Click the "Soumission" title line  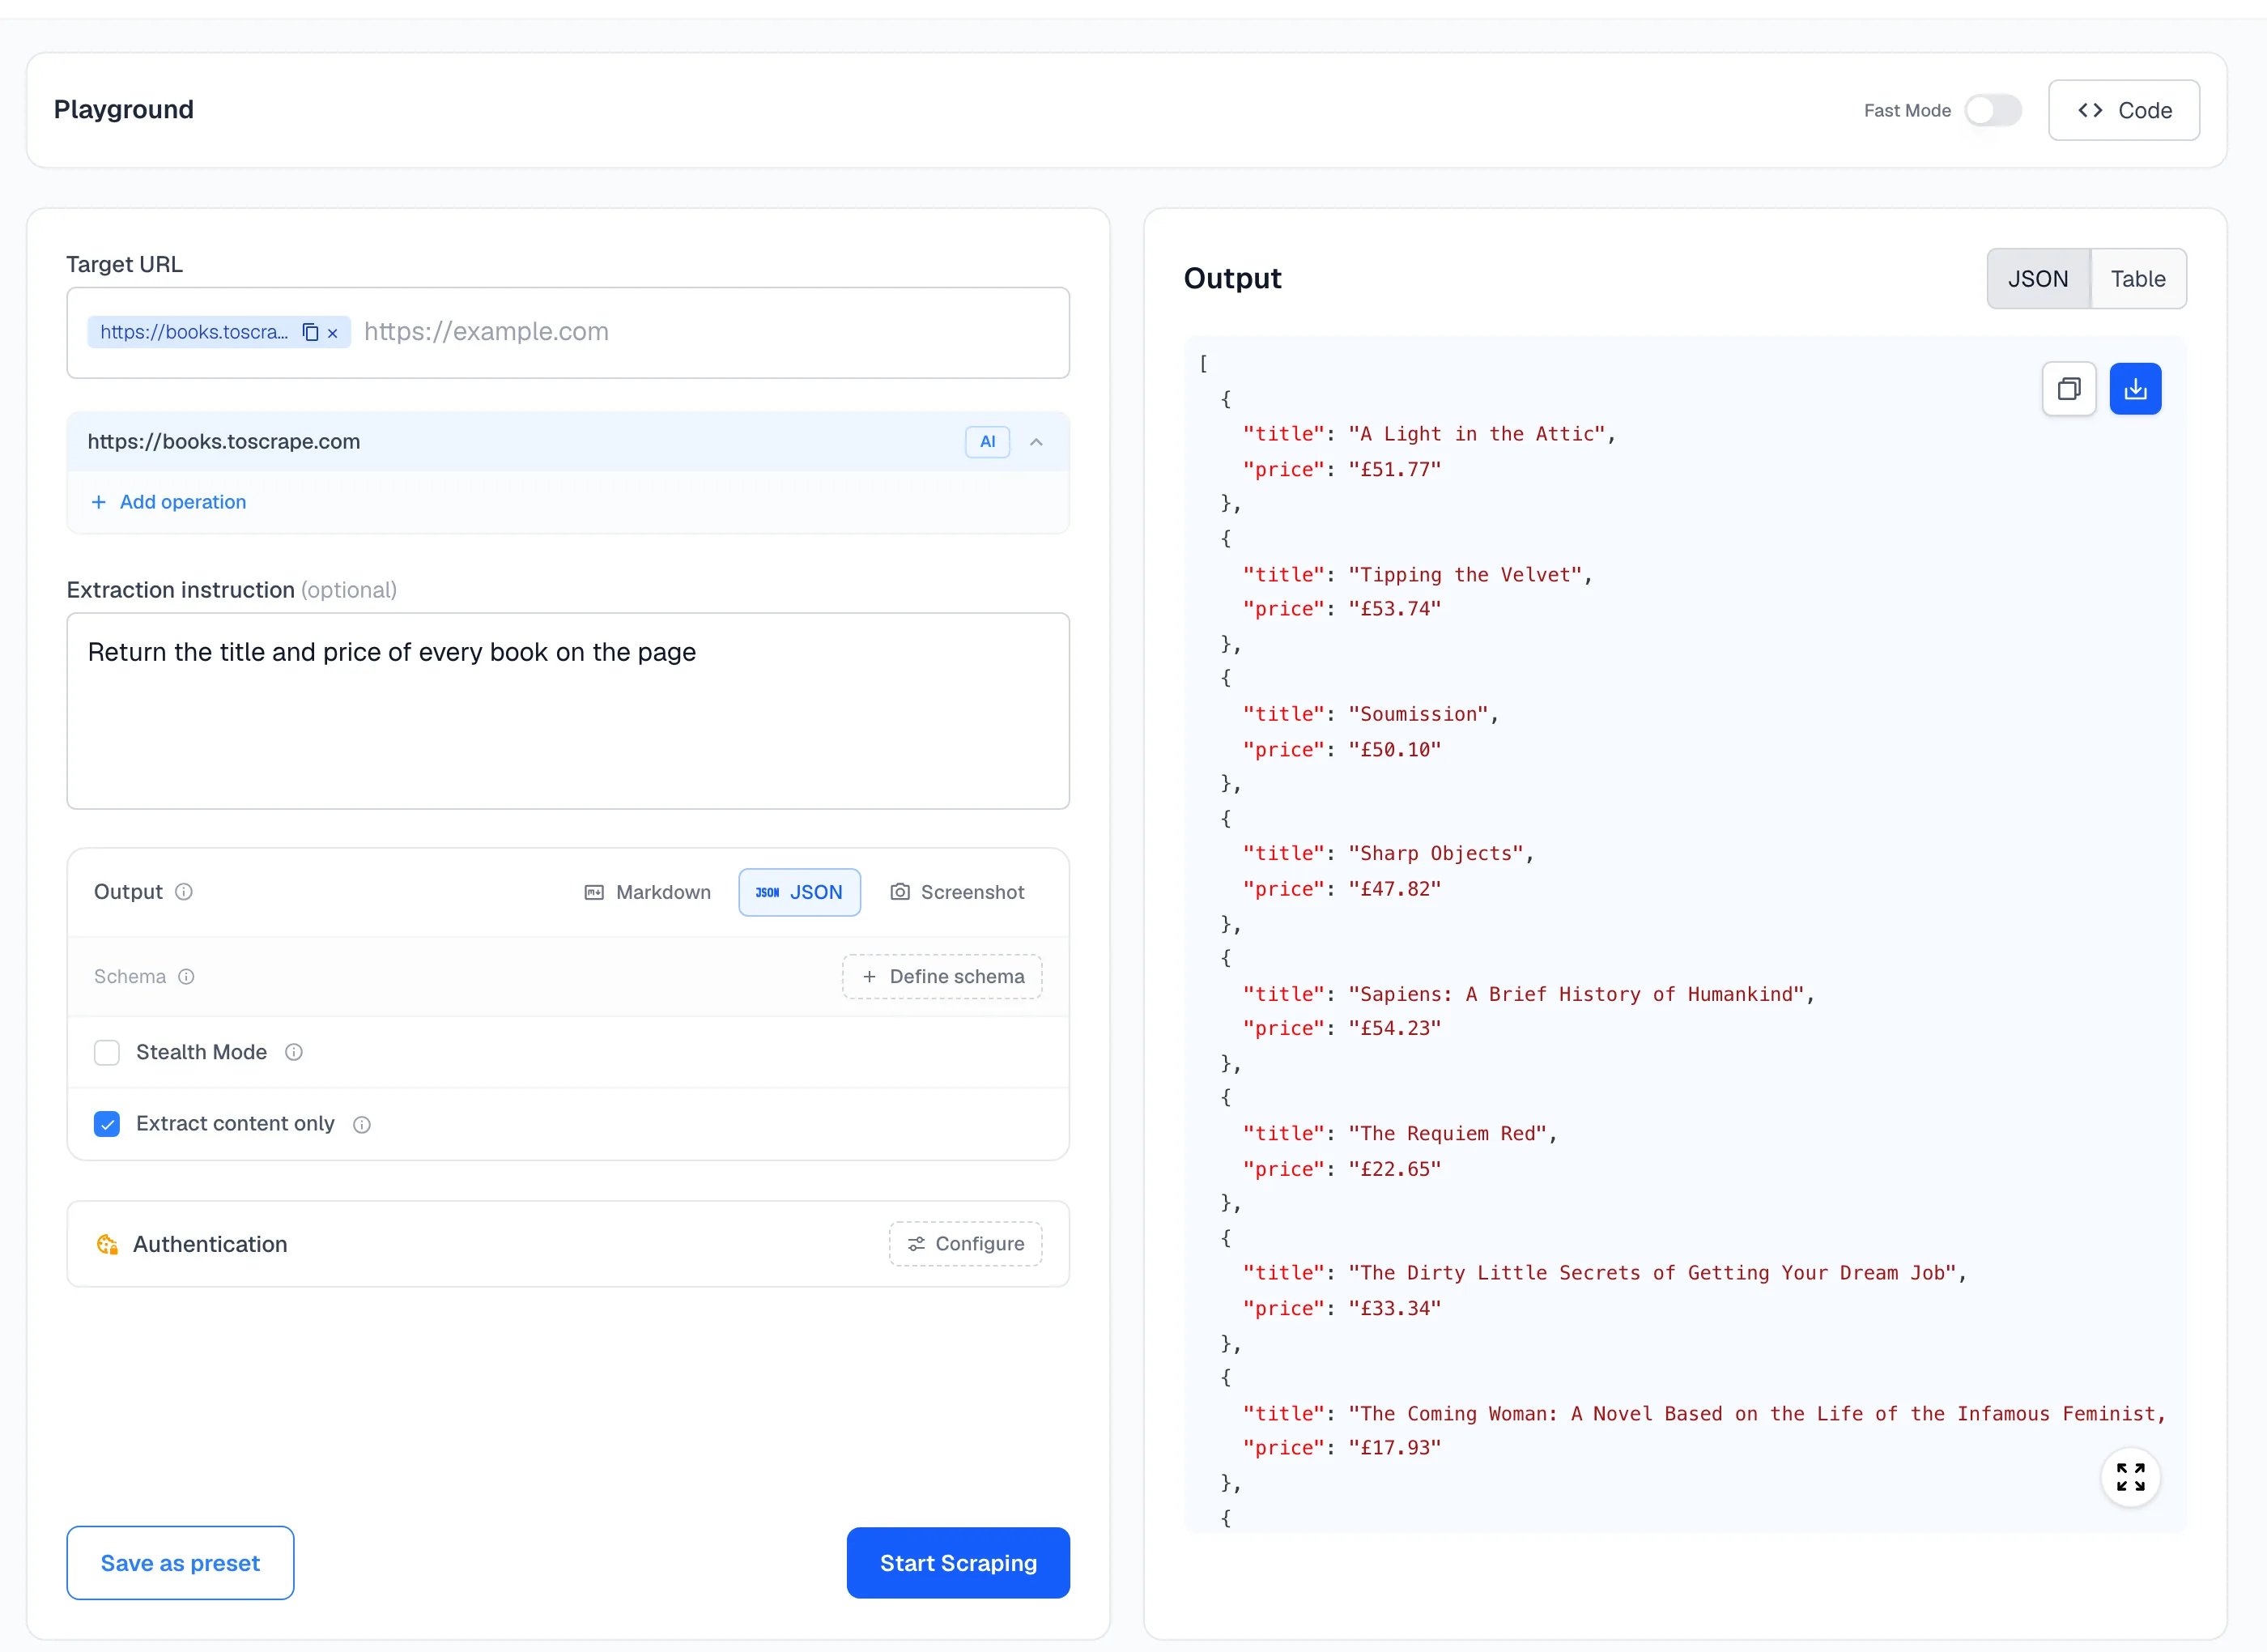[x=1371, y=714]
